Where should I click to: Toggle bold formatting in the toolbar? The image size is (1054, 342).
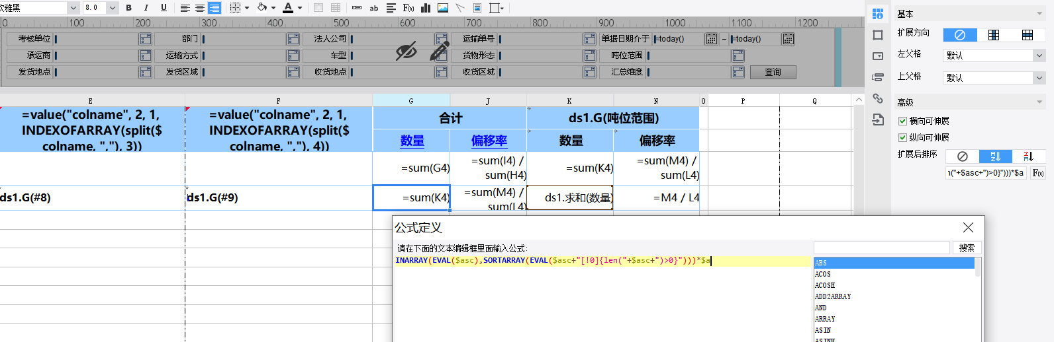[128, 8]
